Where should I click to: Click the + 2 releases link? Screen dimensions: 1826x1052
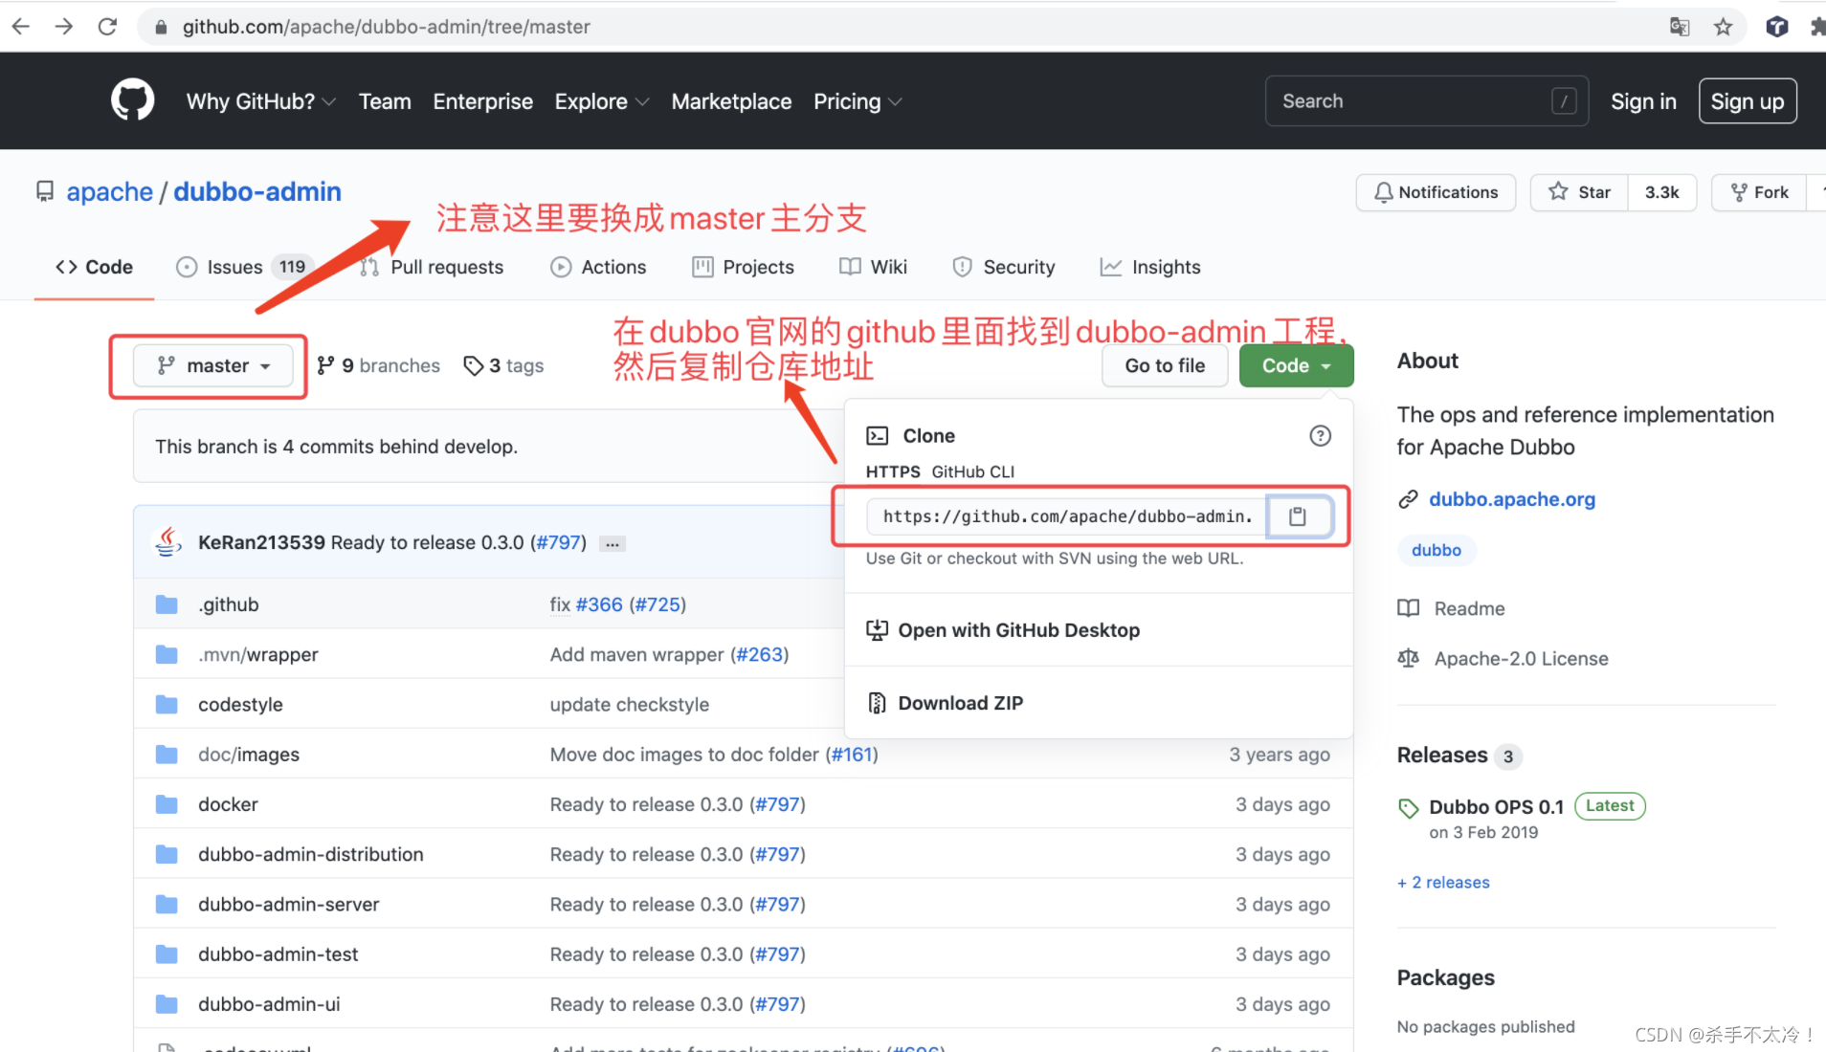tap(1443, 883)
